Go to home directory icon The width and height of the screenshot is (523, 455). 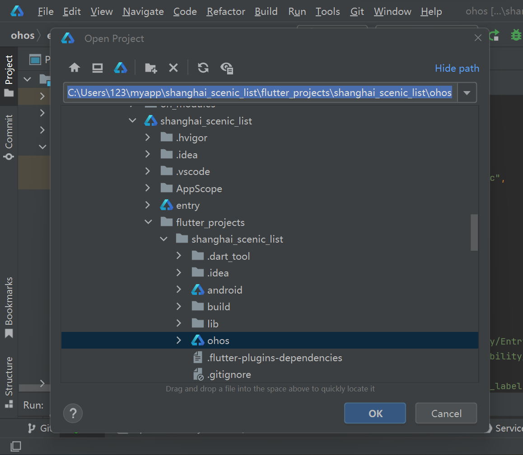click(x=75, y=68)
